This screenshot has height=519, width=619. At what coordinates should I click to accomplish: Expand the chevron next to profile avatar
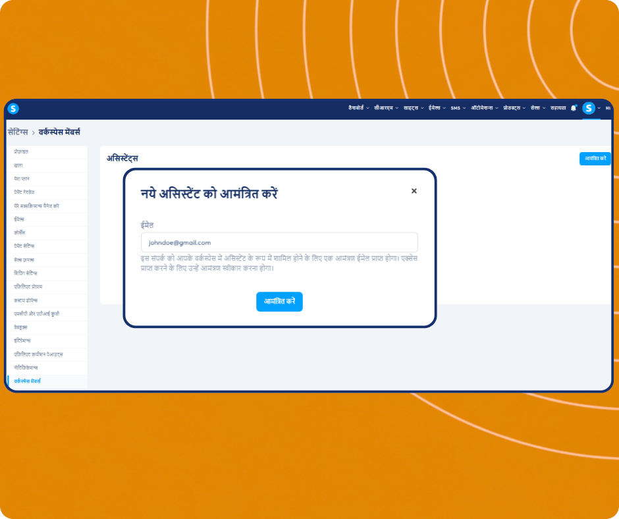pyautogui.click(x=599, y=108)
